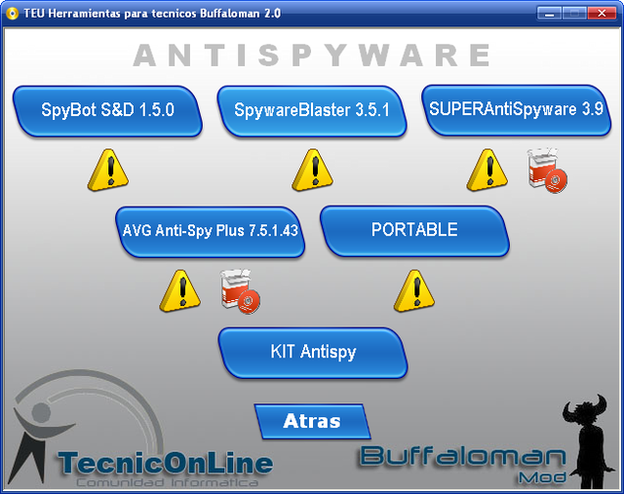
Task: Click the warning icon under SpywareBlaster
Action: [312, 171]
